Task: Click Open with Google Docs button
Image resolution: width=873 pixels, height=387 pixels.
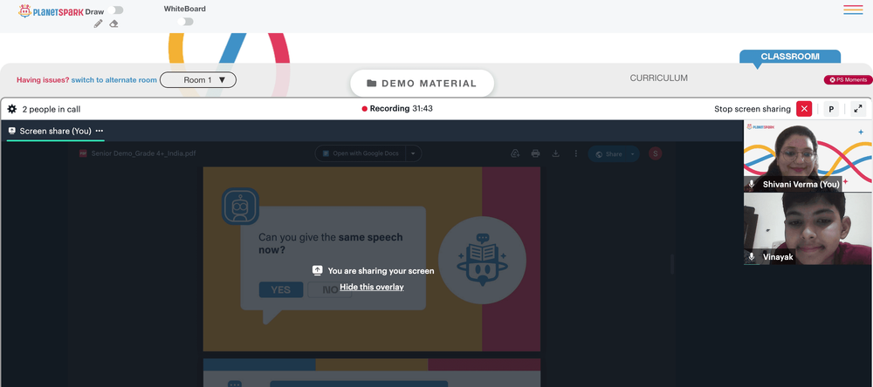Action: coord(361,153)
